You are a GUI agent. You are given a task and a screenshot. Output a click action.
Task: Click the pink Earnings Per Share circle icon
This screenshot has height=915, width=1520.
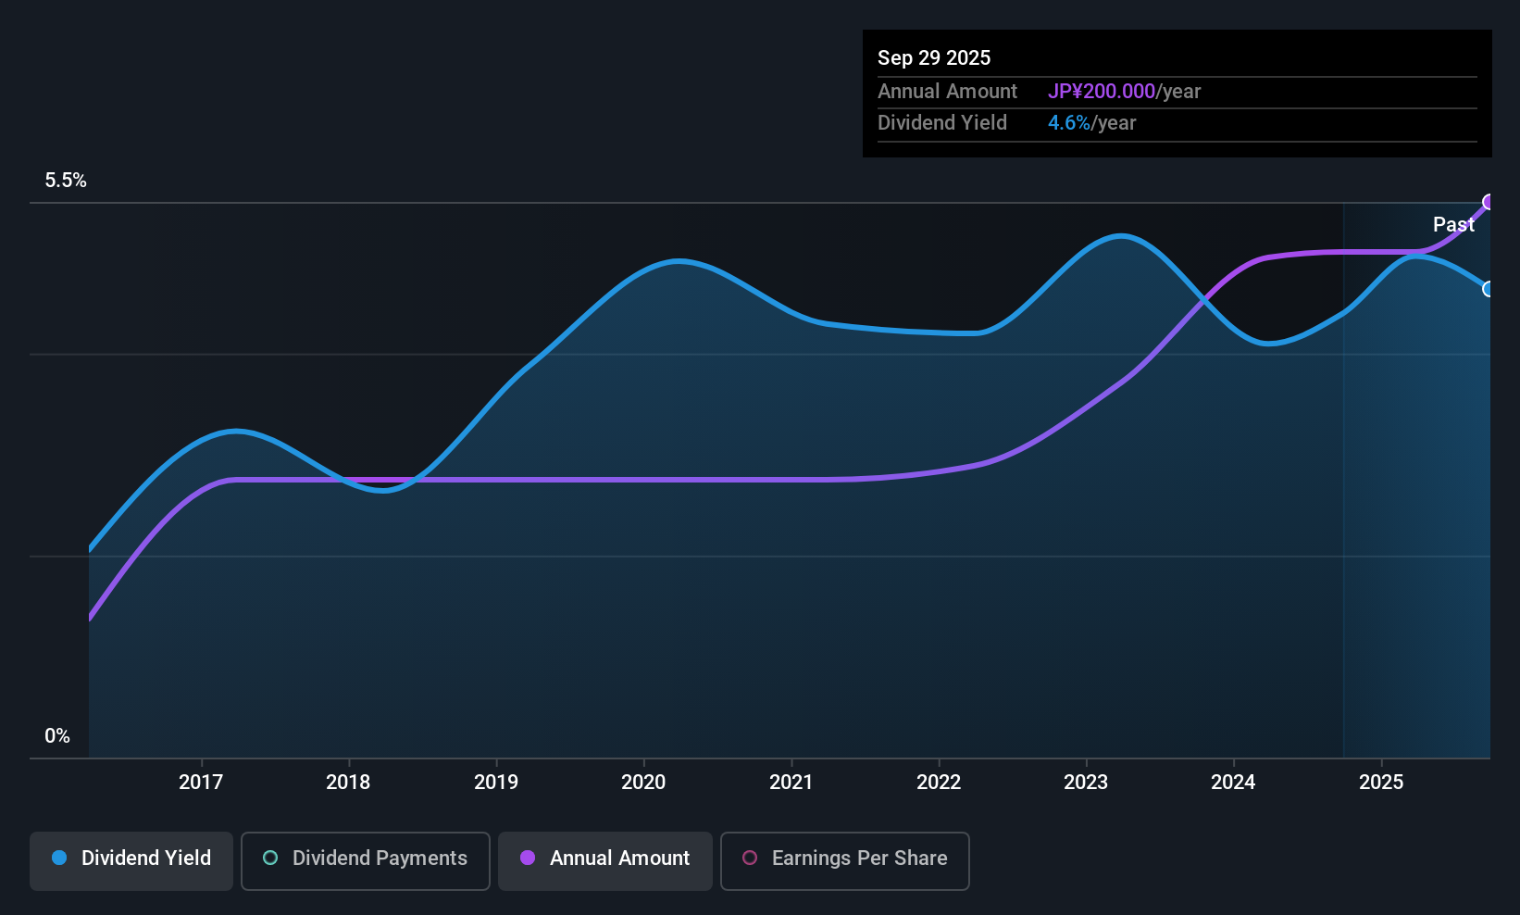coord(749,859)
